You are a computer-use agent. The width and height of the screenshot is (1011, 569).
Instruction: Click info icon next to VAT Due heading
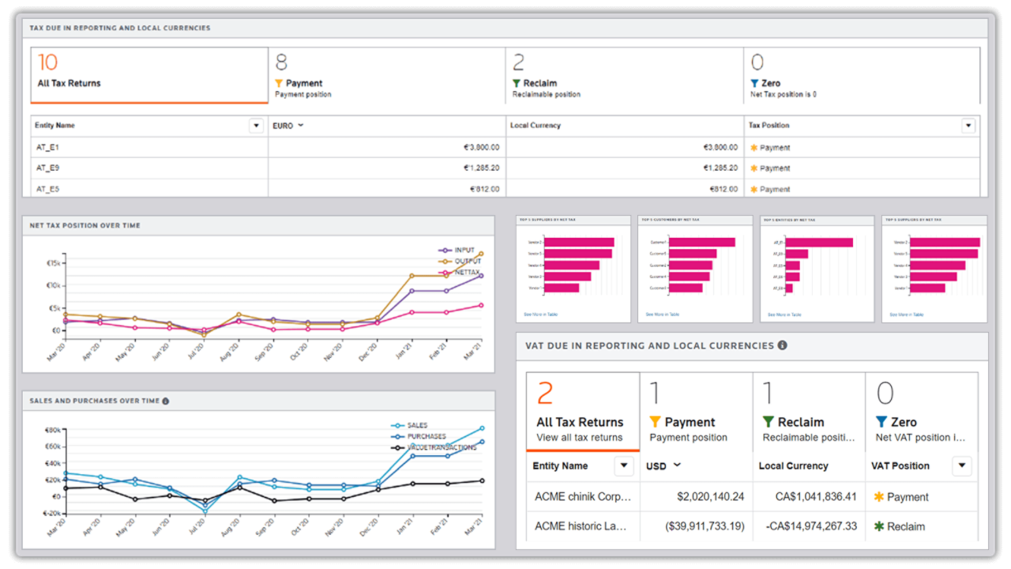tap(782, 345)
